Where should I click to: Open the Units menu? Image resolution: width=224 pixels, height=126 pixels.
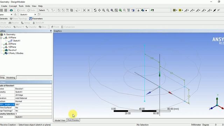click(x=28, y=6)
